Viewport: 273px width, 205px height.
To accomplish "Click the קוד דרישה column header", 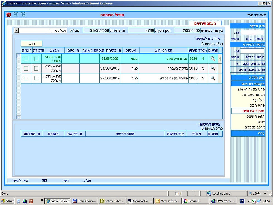I will click(175, 134).
